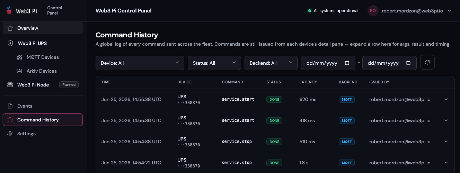460x173 pixels.
Task: Click the Arkiv Devices bracket icon
Action: coord(19,71)
